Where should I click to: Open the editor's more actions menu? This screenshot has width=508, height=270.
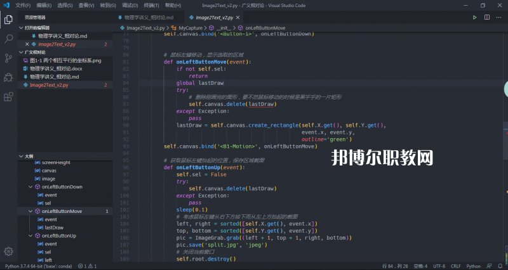(x=497, y=17)
